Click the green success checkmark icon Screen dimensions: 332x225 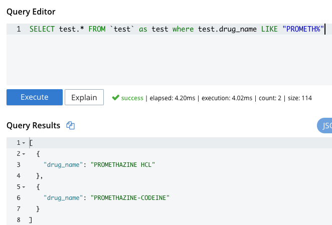115,98
